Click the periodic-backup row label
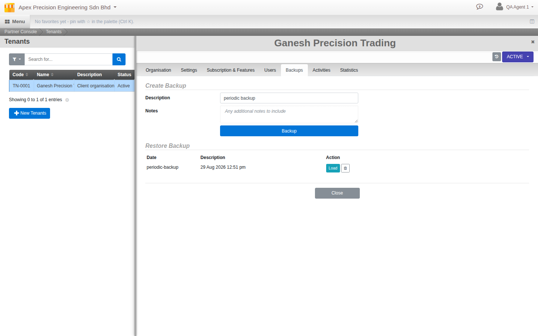The height and width of the screenshot is (336, 538). (x=163, y=167)
